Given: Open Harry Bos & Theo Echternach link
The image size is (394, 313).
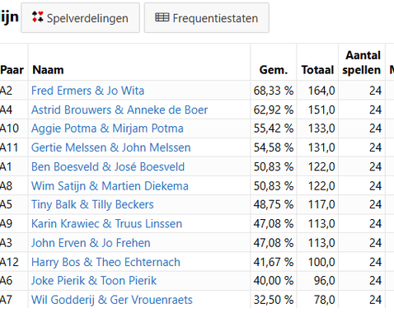Looking at the screenshot, I should click(x=106, y=262).
